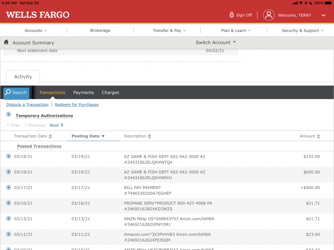Click the Account Summary label

(33, 43)
